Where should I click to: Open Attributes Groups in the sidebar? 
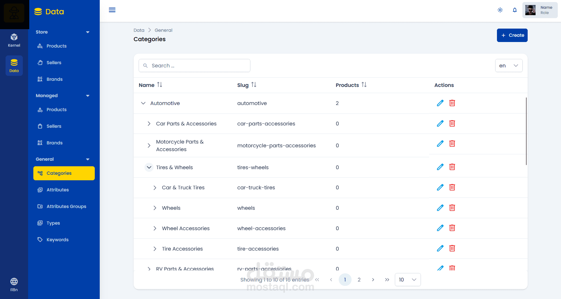click(66, 207)
